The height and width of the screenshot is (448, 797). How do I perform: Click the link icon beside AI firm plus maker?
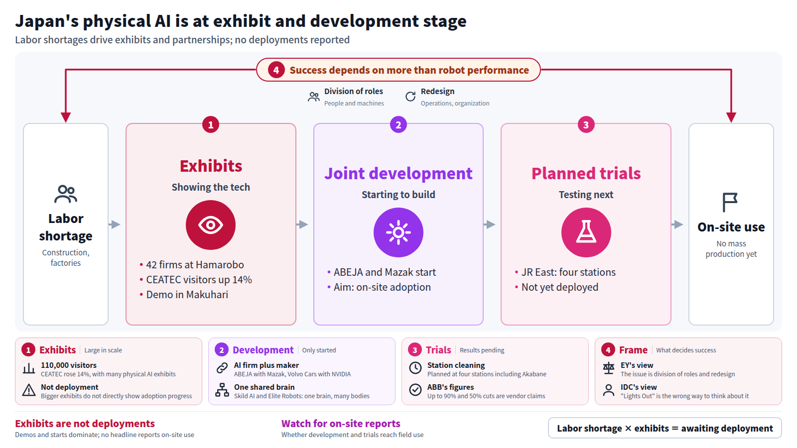click(x=222, y=368)
